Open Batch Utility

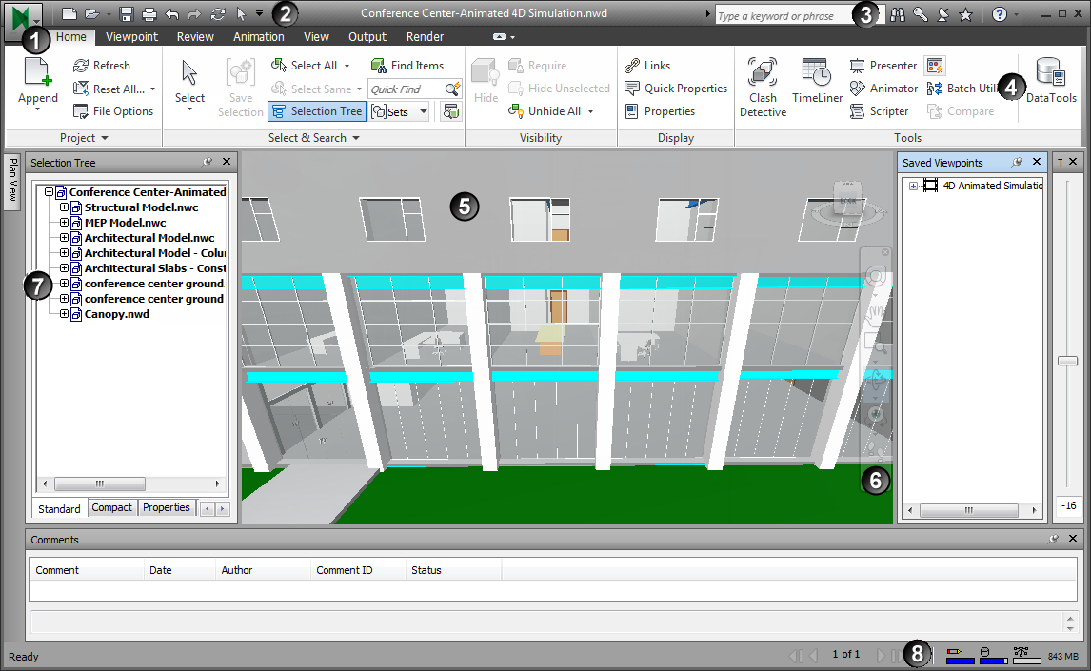pos(964,89)
